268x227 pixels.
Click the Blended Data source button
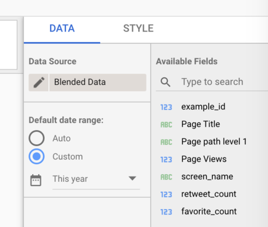tap(98, 83)
